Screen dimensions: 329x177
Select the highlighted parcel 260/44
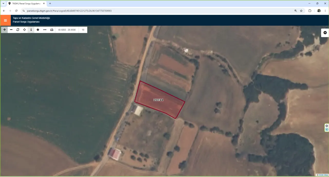coord(158,100)
